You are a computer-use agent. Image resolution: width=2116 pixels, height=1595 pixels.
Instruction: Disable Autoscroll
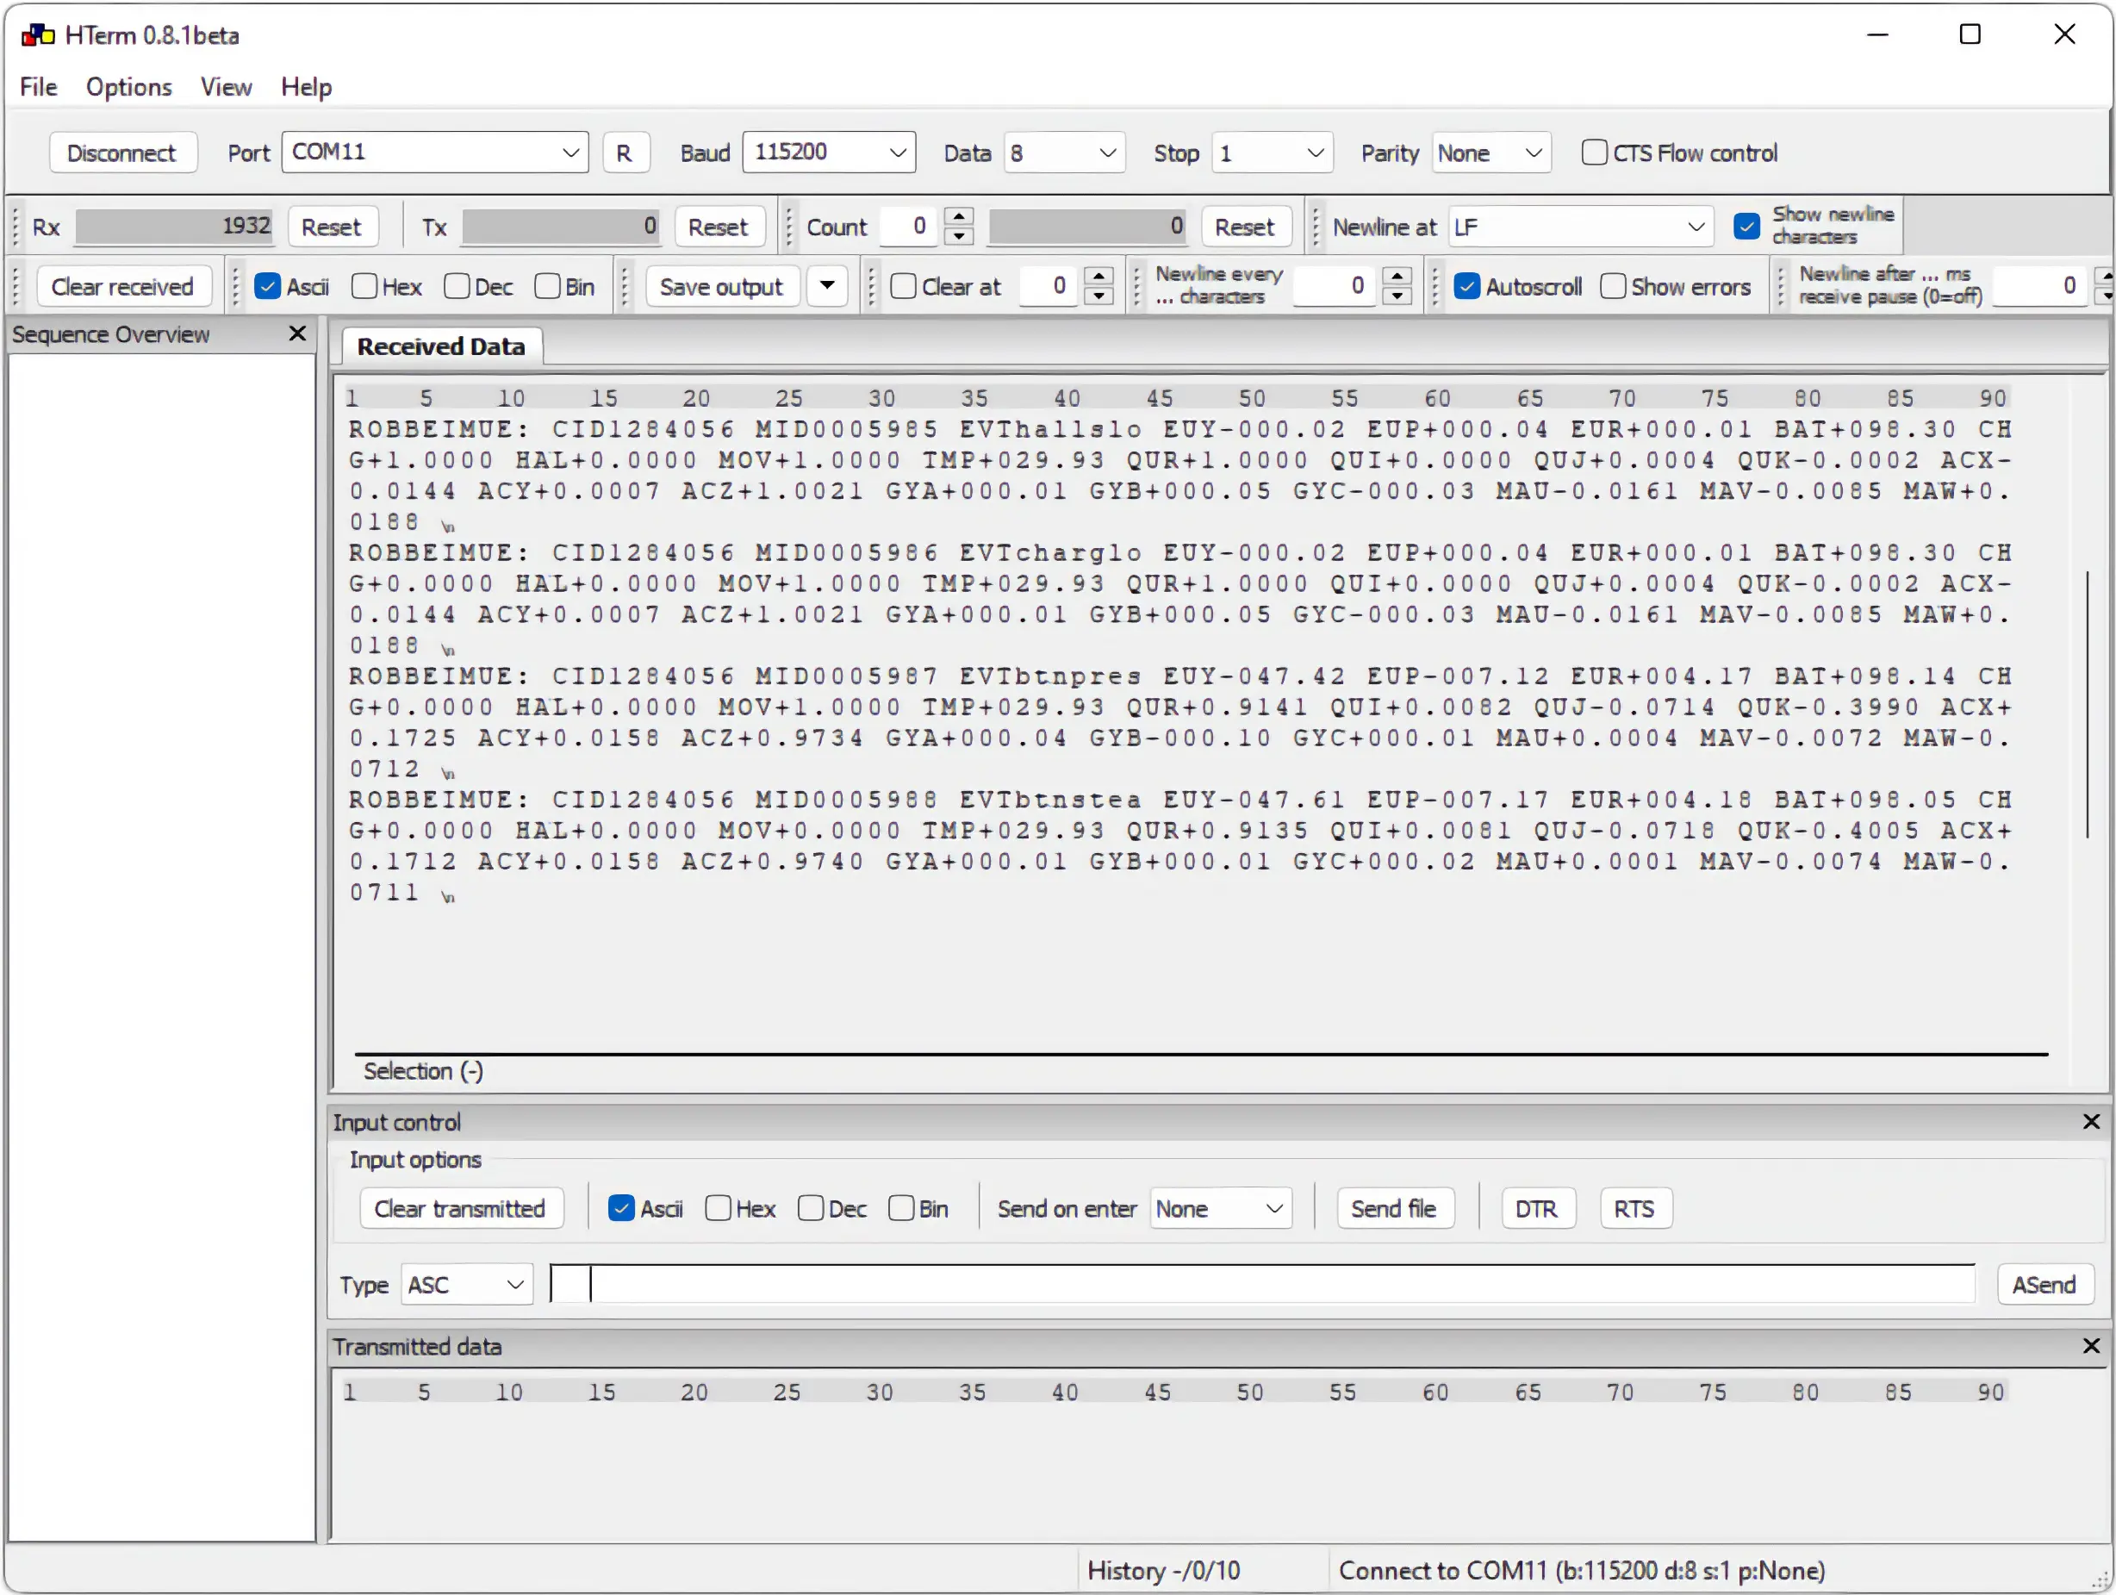click(x=1466, y=286)
